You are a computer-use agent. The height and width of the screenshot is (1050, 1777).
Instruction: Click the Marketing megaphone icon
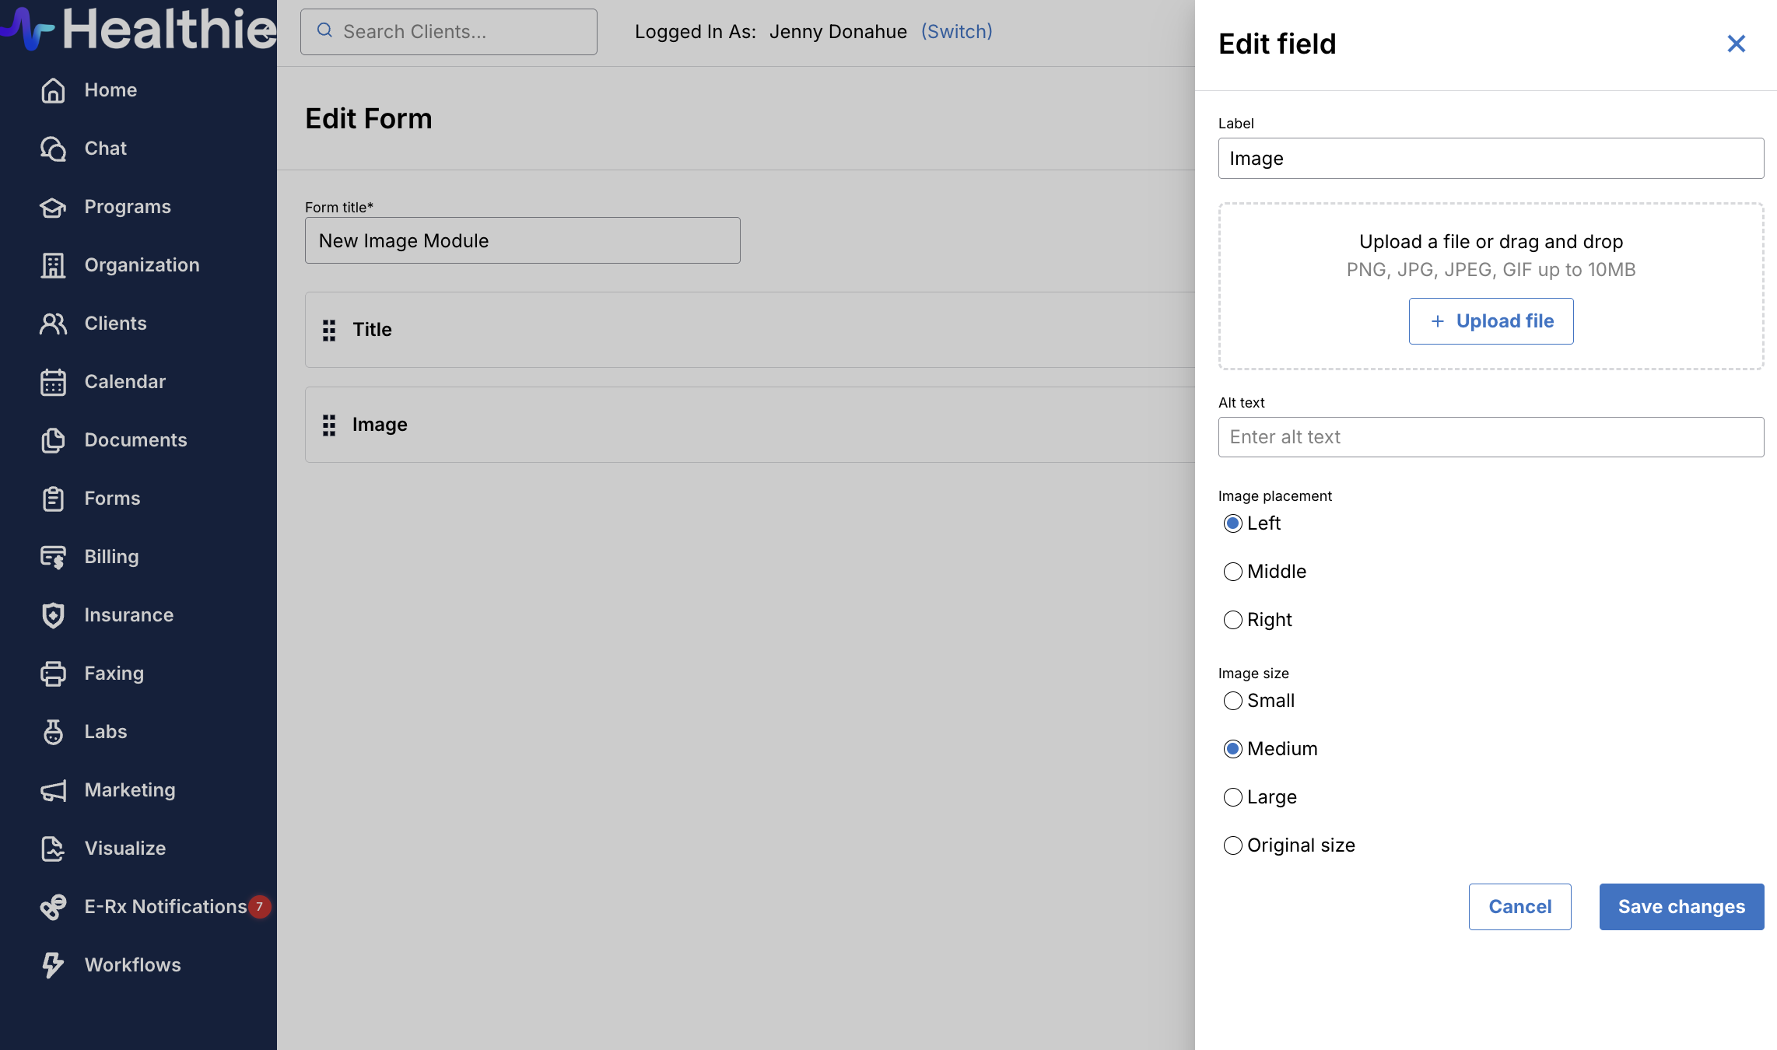53,790
